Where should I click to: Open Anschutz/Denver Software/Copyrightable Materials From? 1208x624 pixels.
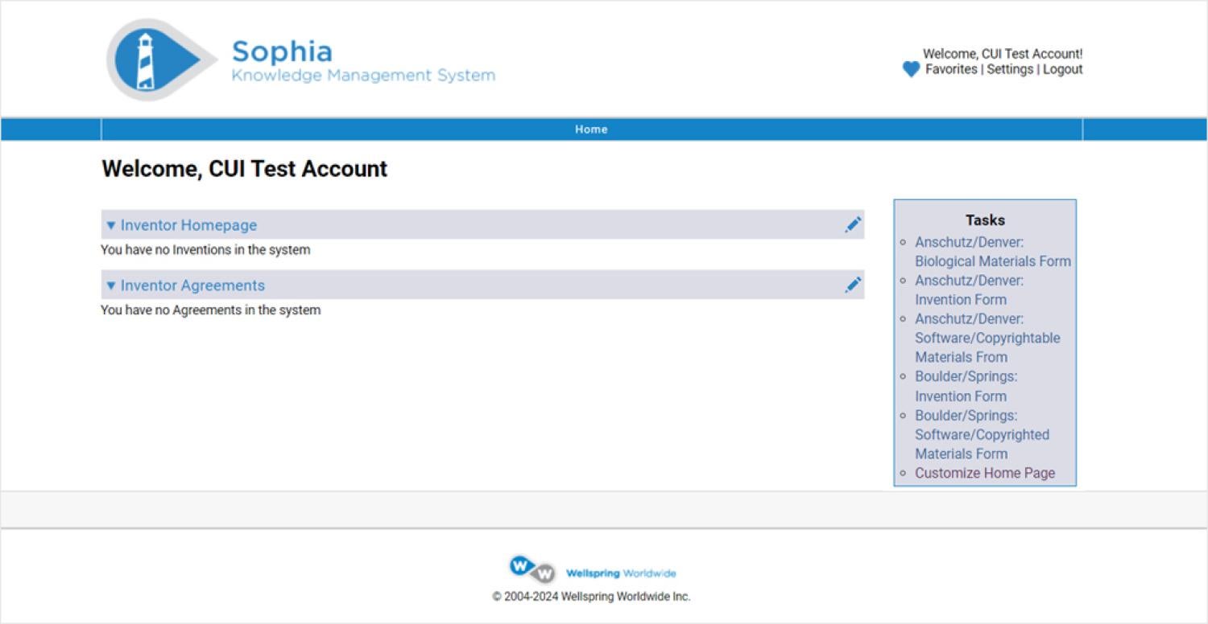click(x=987, y=338)
